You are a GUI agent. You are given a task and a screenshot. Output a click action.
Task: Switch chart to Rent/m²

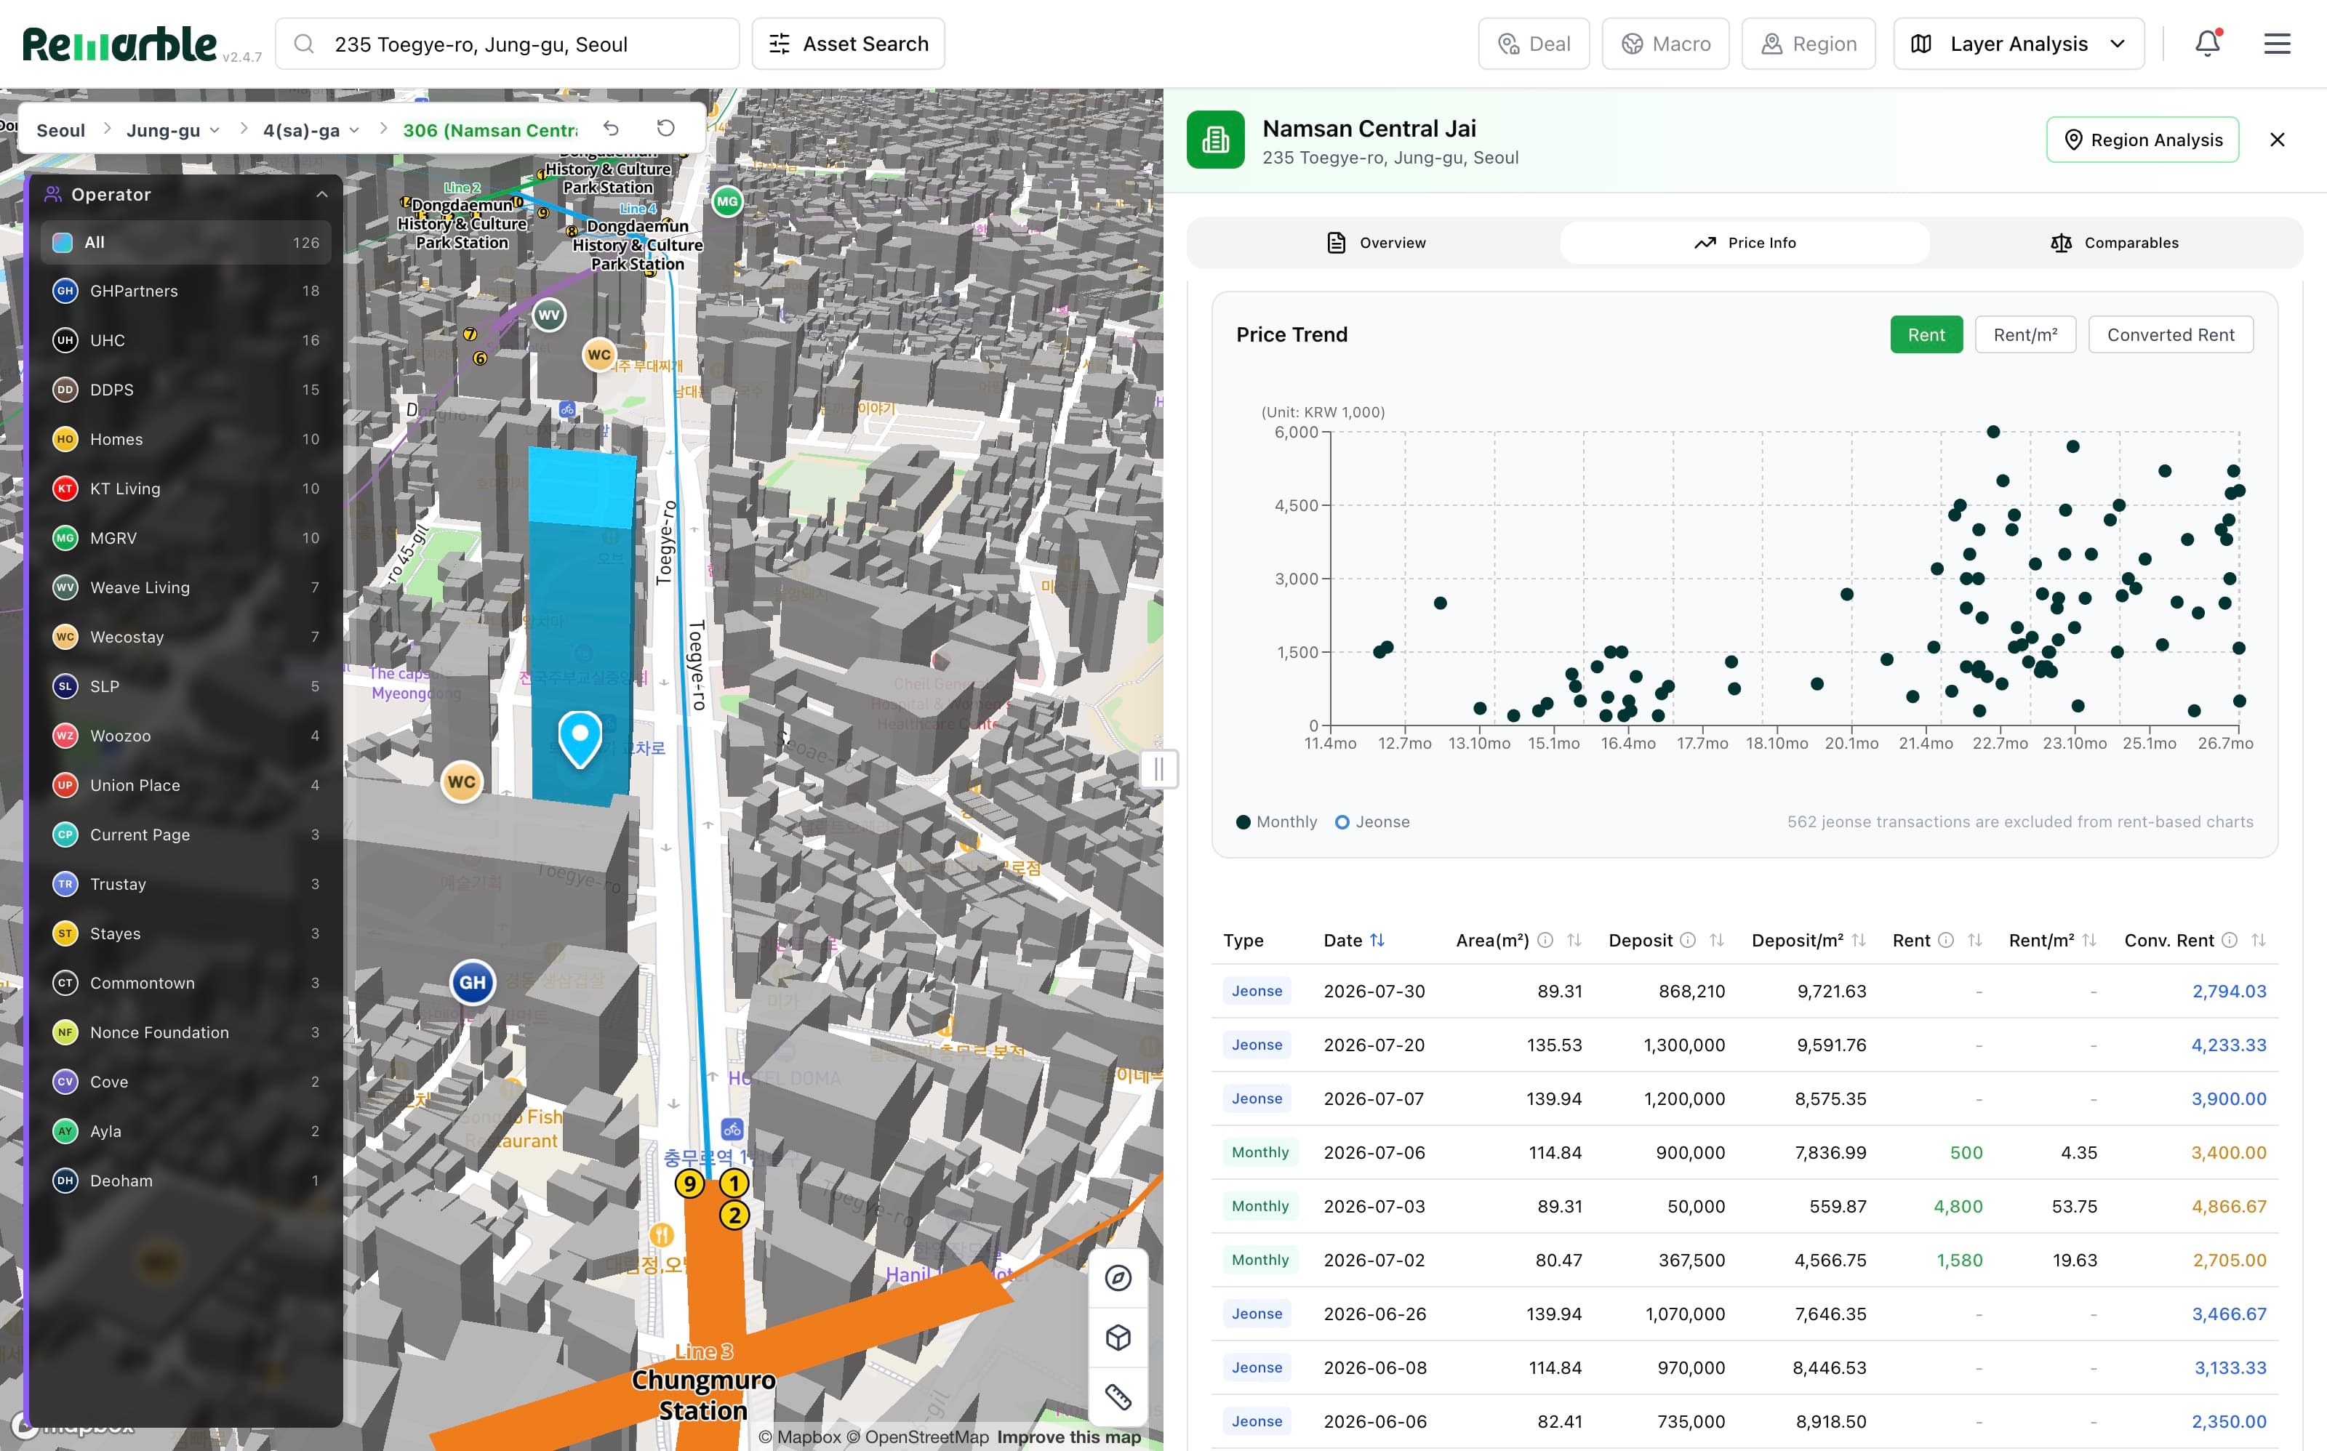(x=2024, y=335)
